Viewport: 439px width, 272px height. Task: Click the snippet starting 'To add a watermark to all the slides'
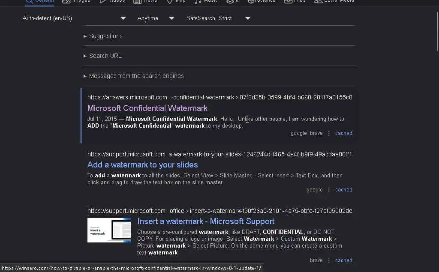pyautogui.click(x=215, y=179)
